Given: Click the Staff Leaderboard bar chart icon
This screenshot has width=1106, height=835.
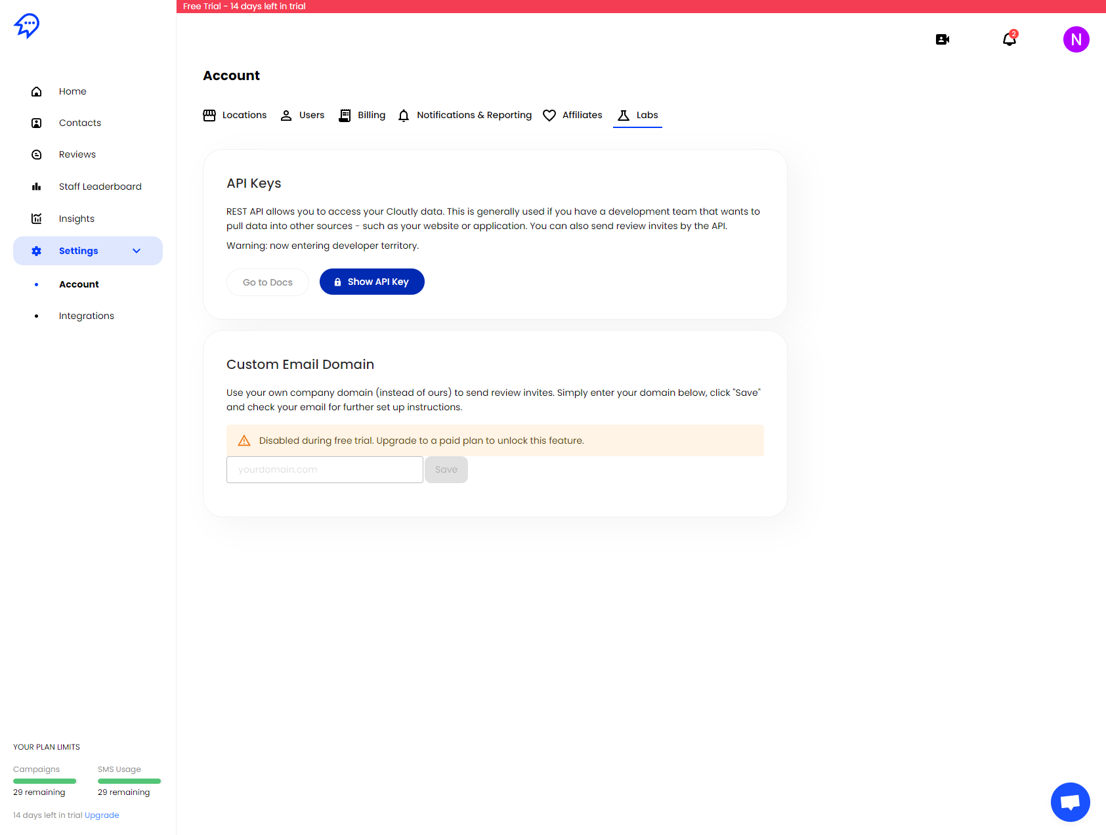Looking at the screenshot, I should [37, 186].
